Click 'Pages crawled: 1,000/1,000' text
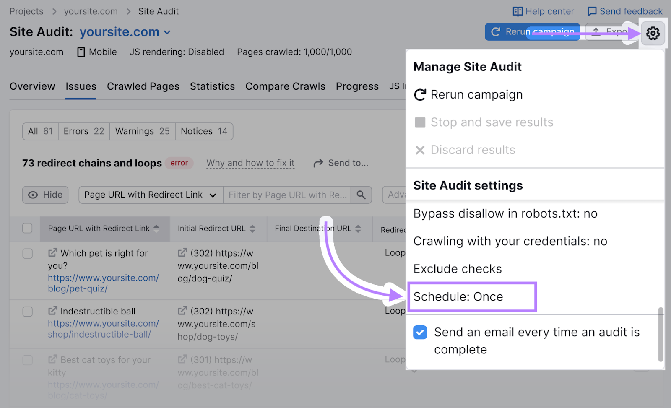The width and height of the screenshot is (671, 408). (x=294, y=52)
